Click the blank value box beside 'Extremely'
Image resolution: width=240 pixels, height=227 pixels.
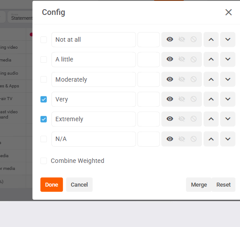point(149,119)
